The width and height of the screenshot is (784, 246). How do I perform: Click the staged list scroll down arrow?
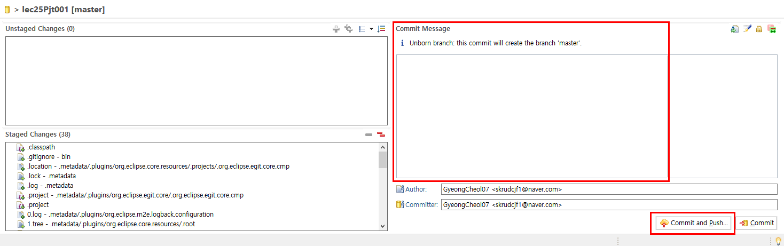click(382, 226)
